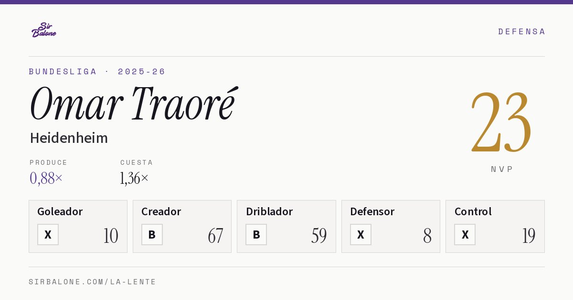The width and height of the screenshot is (573, 300).
Task: Click the Goleador score 10
Action: click(x=111, y=236)
